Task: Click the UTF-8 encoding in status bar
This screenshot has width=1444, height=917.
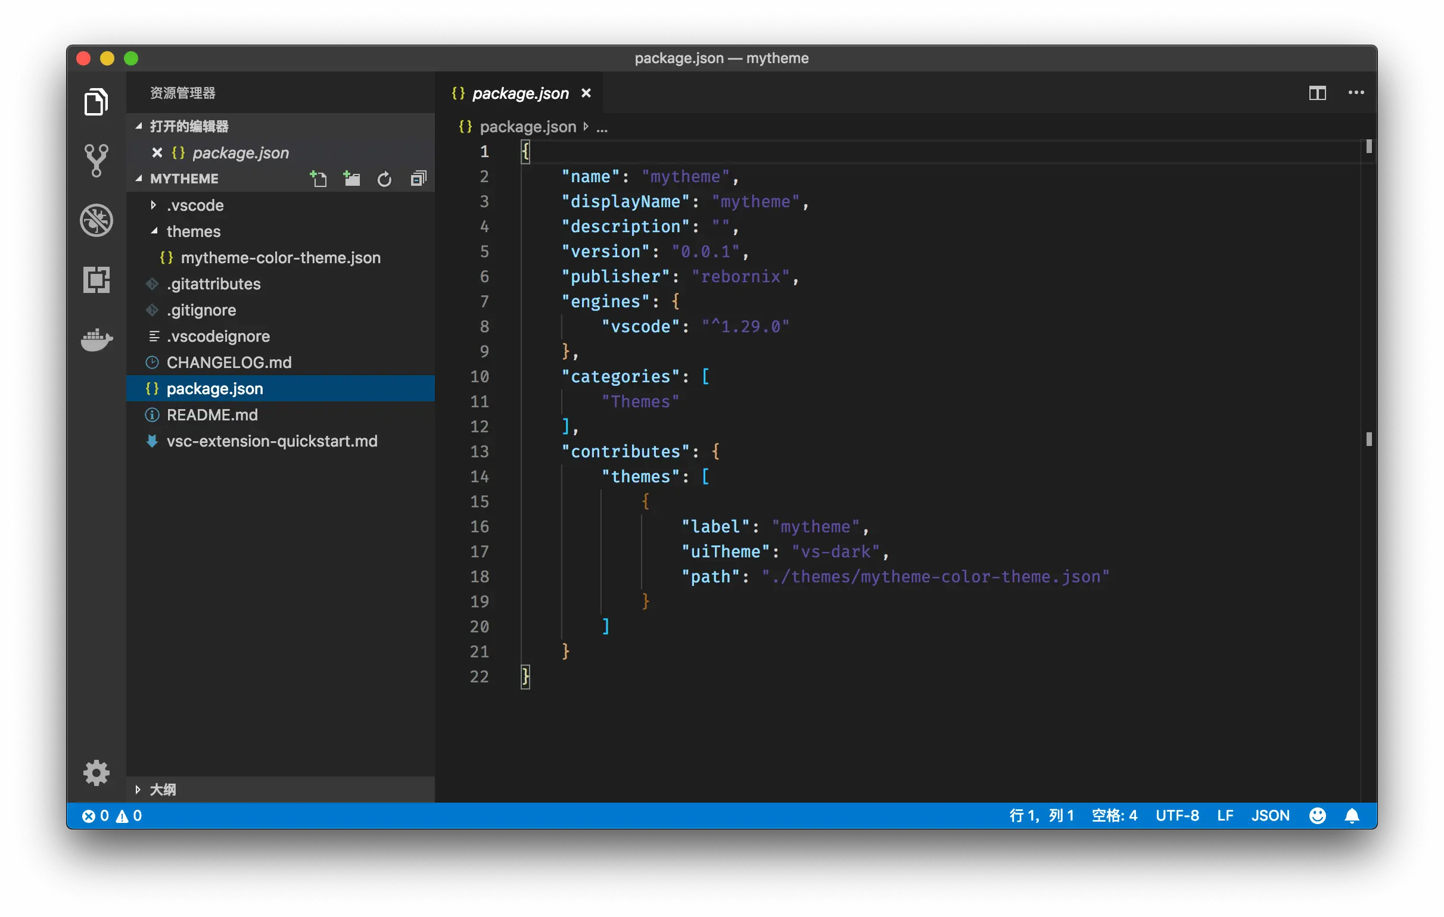Action: (x=1177, y=816)
